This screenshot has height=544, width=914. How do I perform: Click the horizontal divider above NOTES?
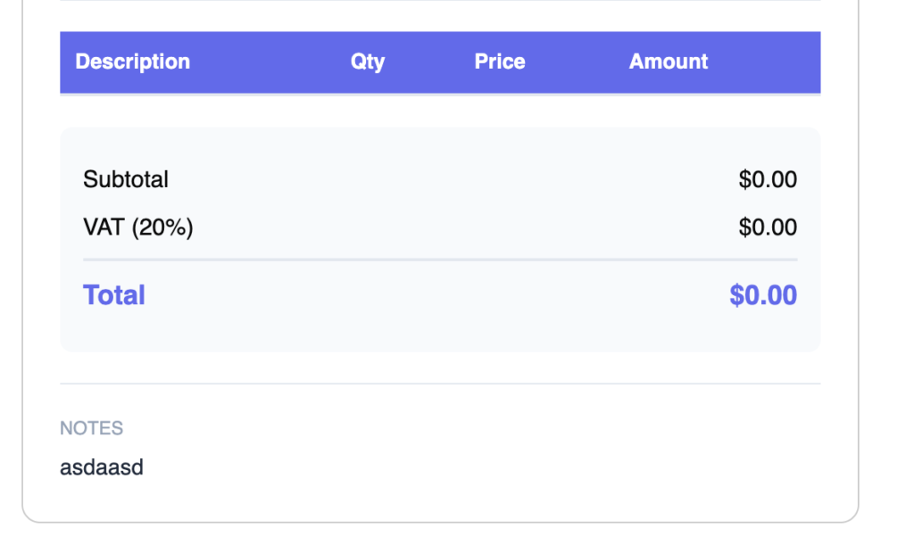[440, 383]
